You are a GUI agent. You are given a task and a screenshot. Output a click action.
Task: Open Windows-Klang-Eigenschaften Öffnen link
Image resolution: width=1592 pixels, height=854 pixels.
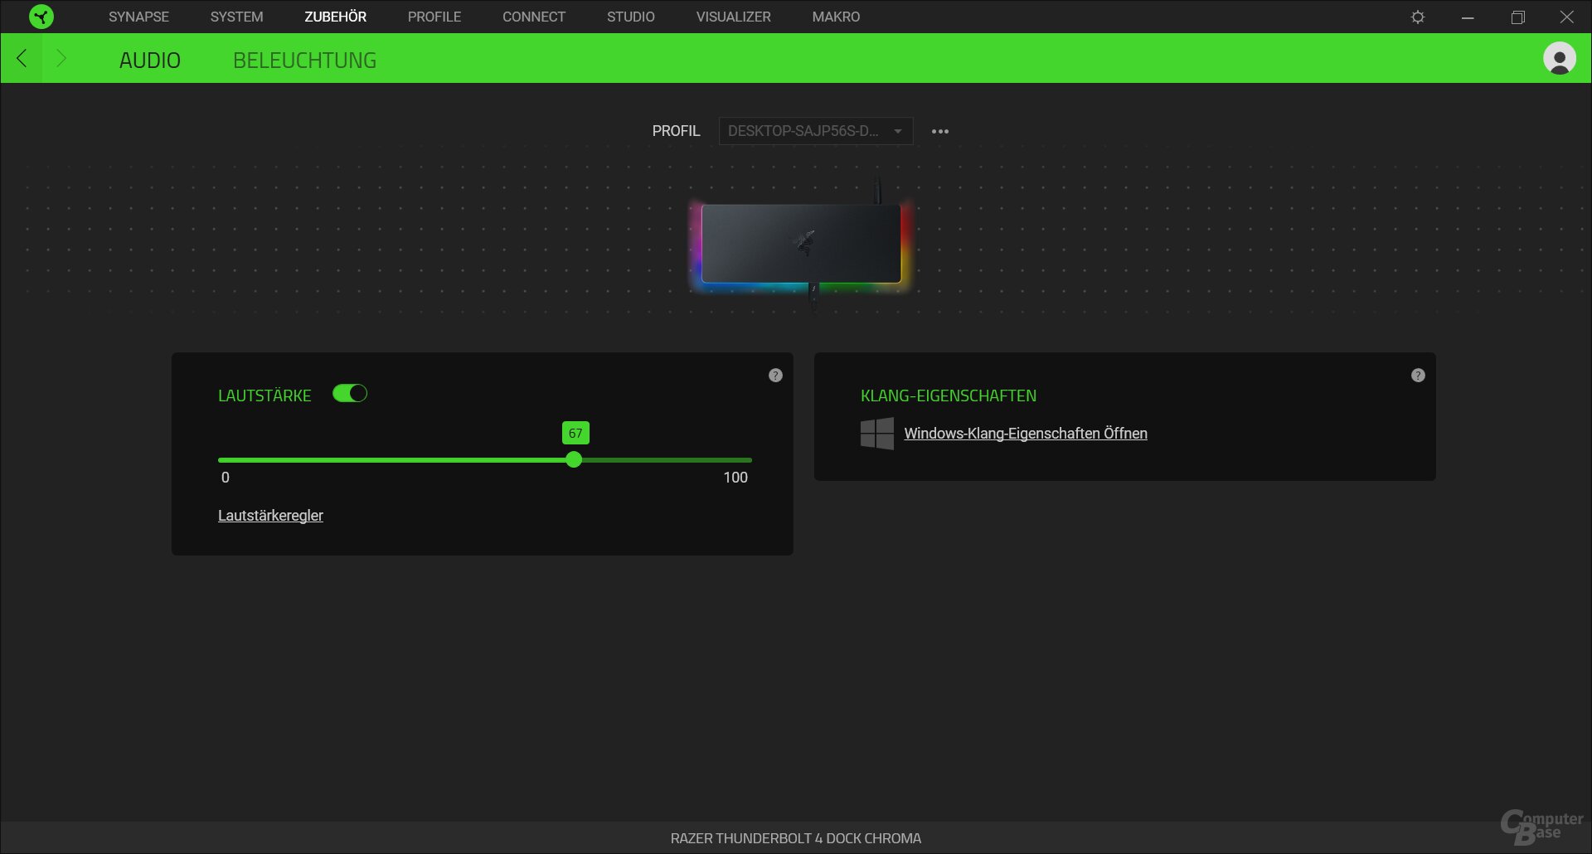(1026, 434)
